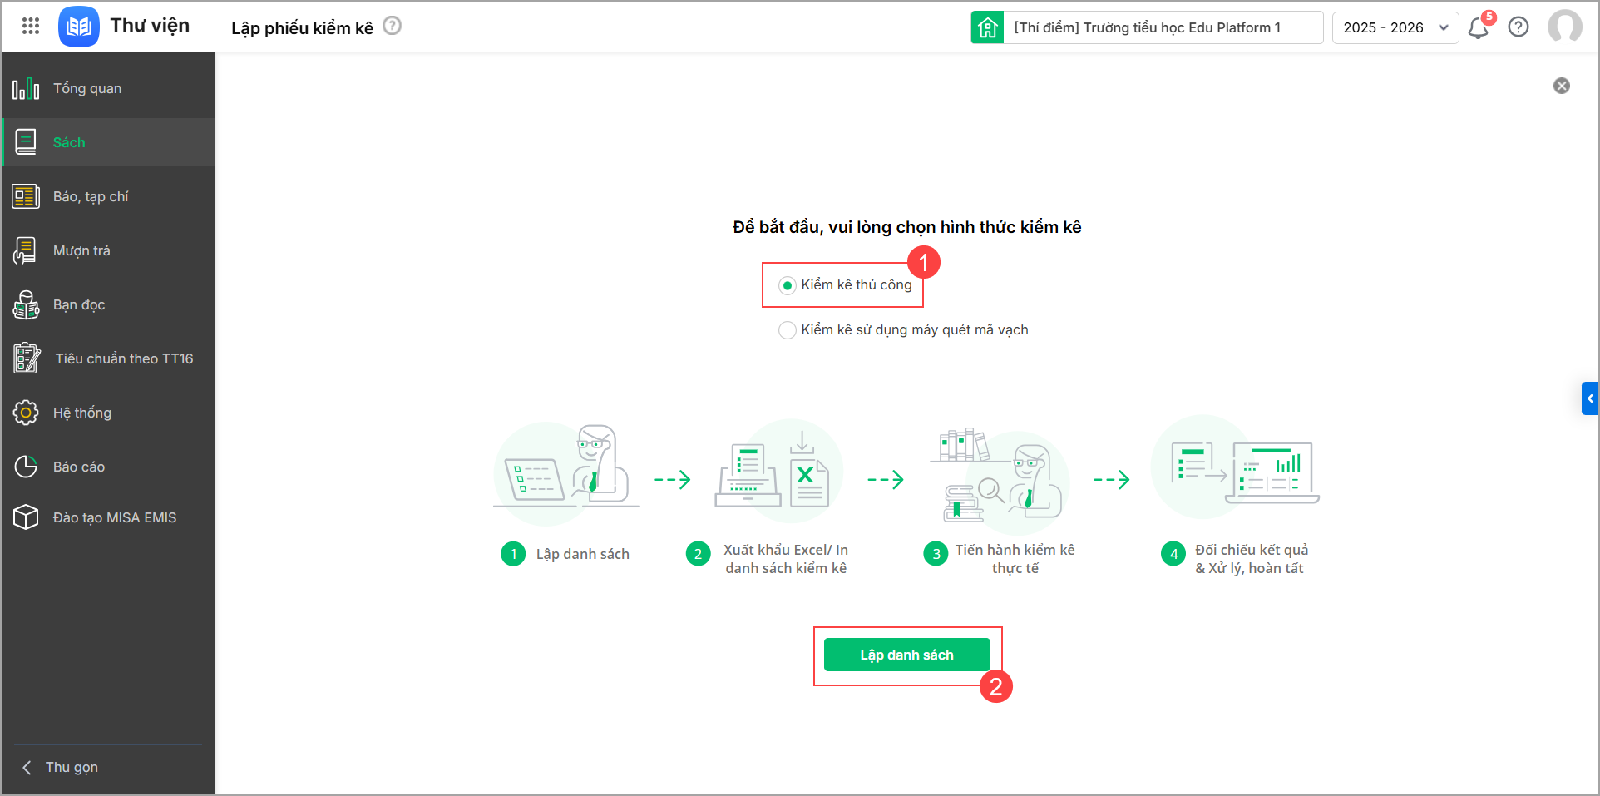The width and height of the screenshot is (1600, 796).
Task: Select barcode scanner inventory radio option
Action: pyautogui.click(x=788, y=330)
